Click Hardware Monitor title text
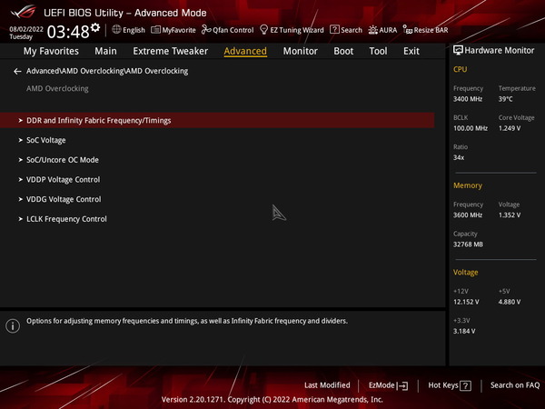Image resolution: width=545 pixels, height=409 pixels. 500,50
